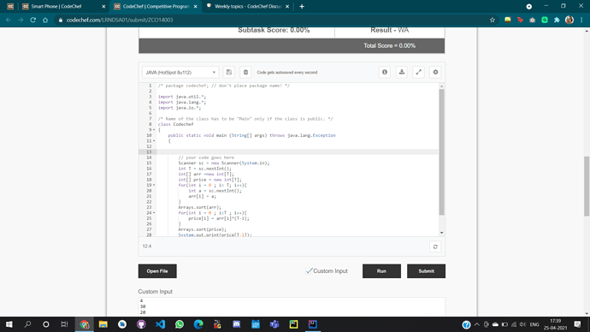This screenshot has height=332, width=590.
Task: Open the Chrome Extensions puzzle icon
Action: point(557,20)
